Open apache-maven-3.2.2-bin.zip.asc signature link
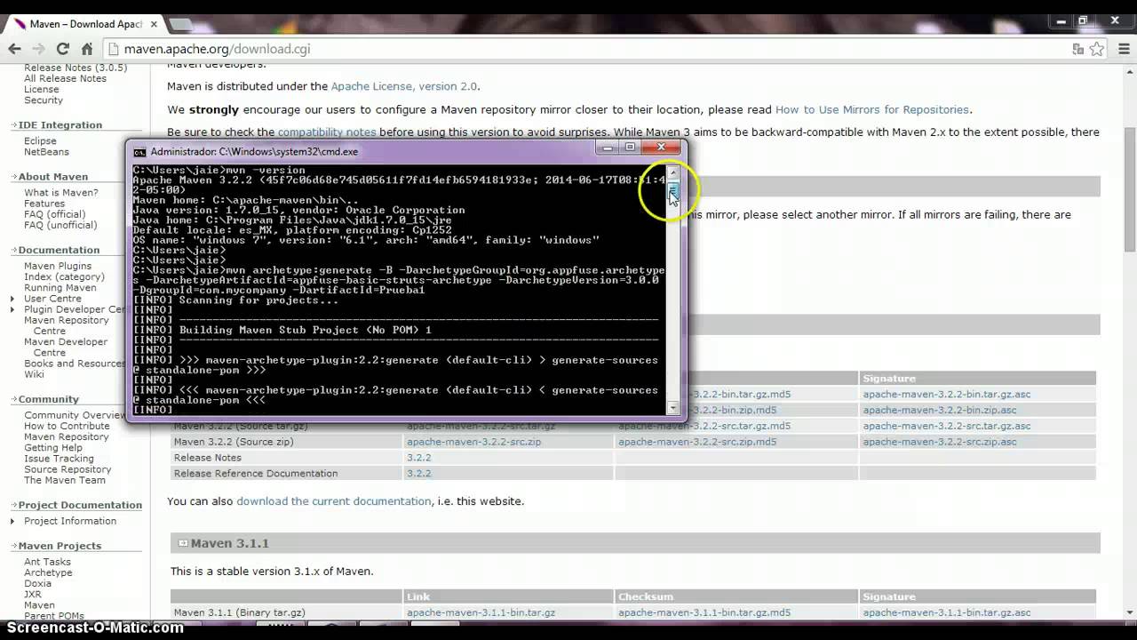The height and width of the screenshot is (640, 1137). pos(940,410)
